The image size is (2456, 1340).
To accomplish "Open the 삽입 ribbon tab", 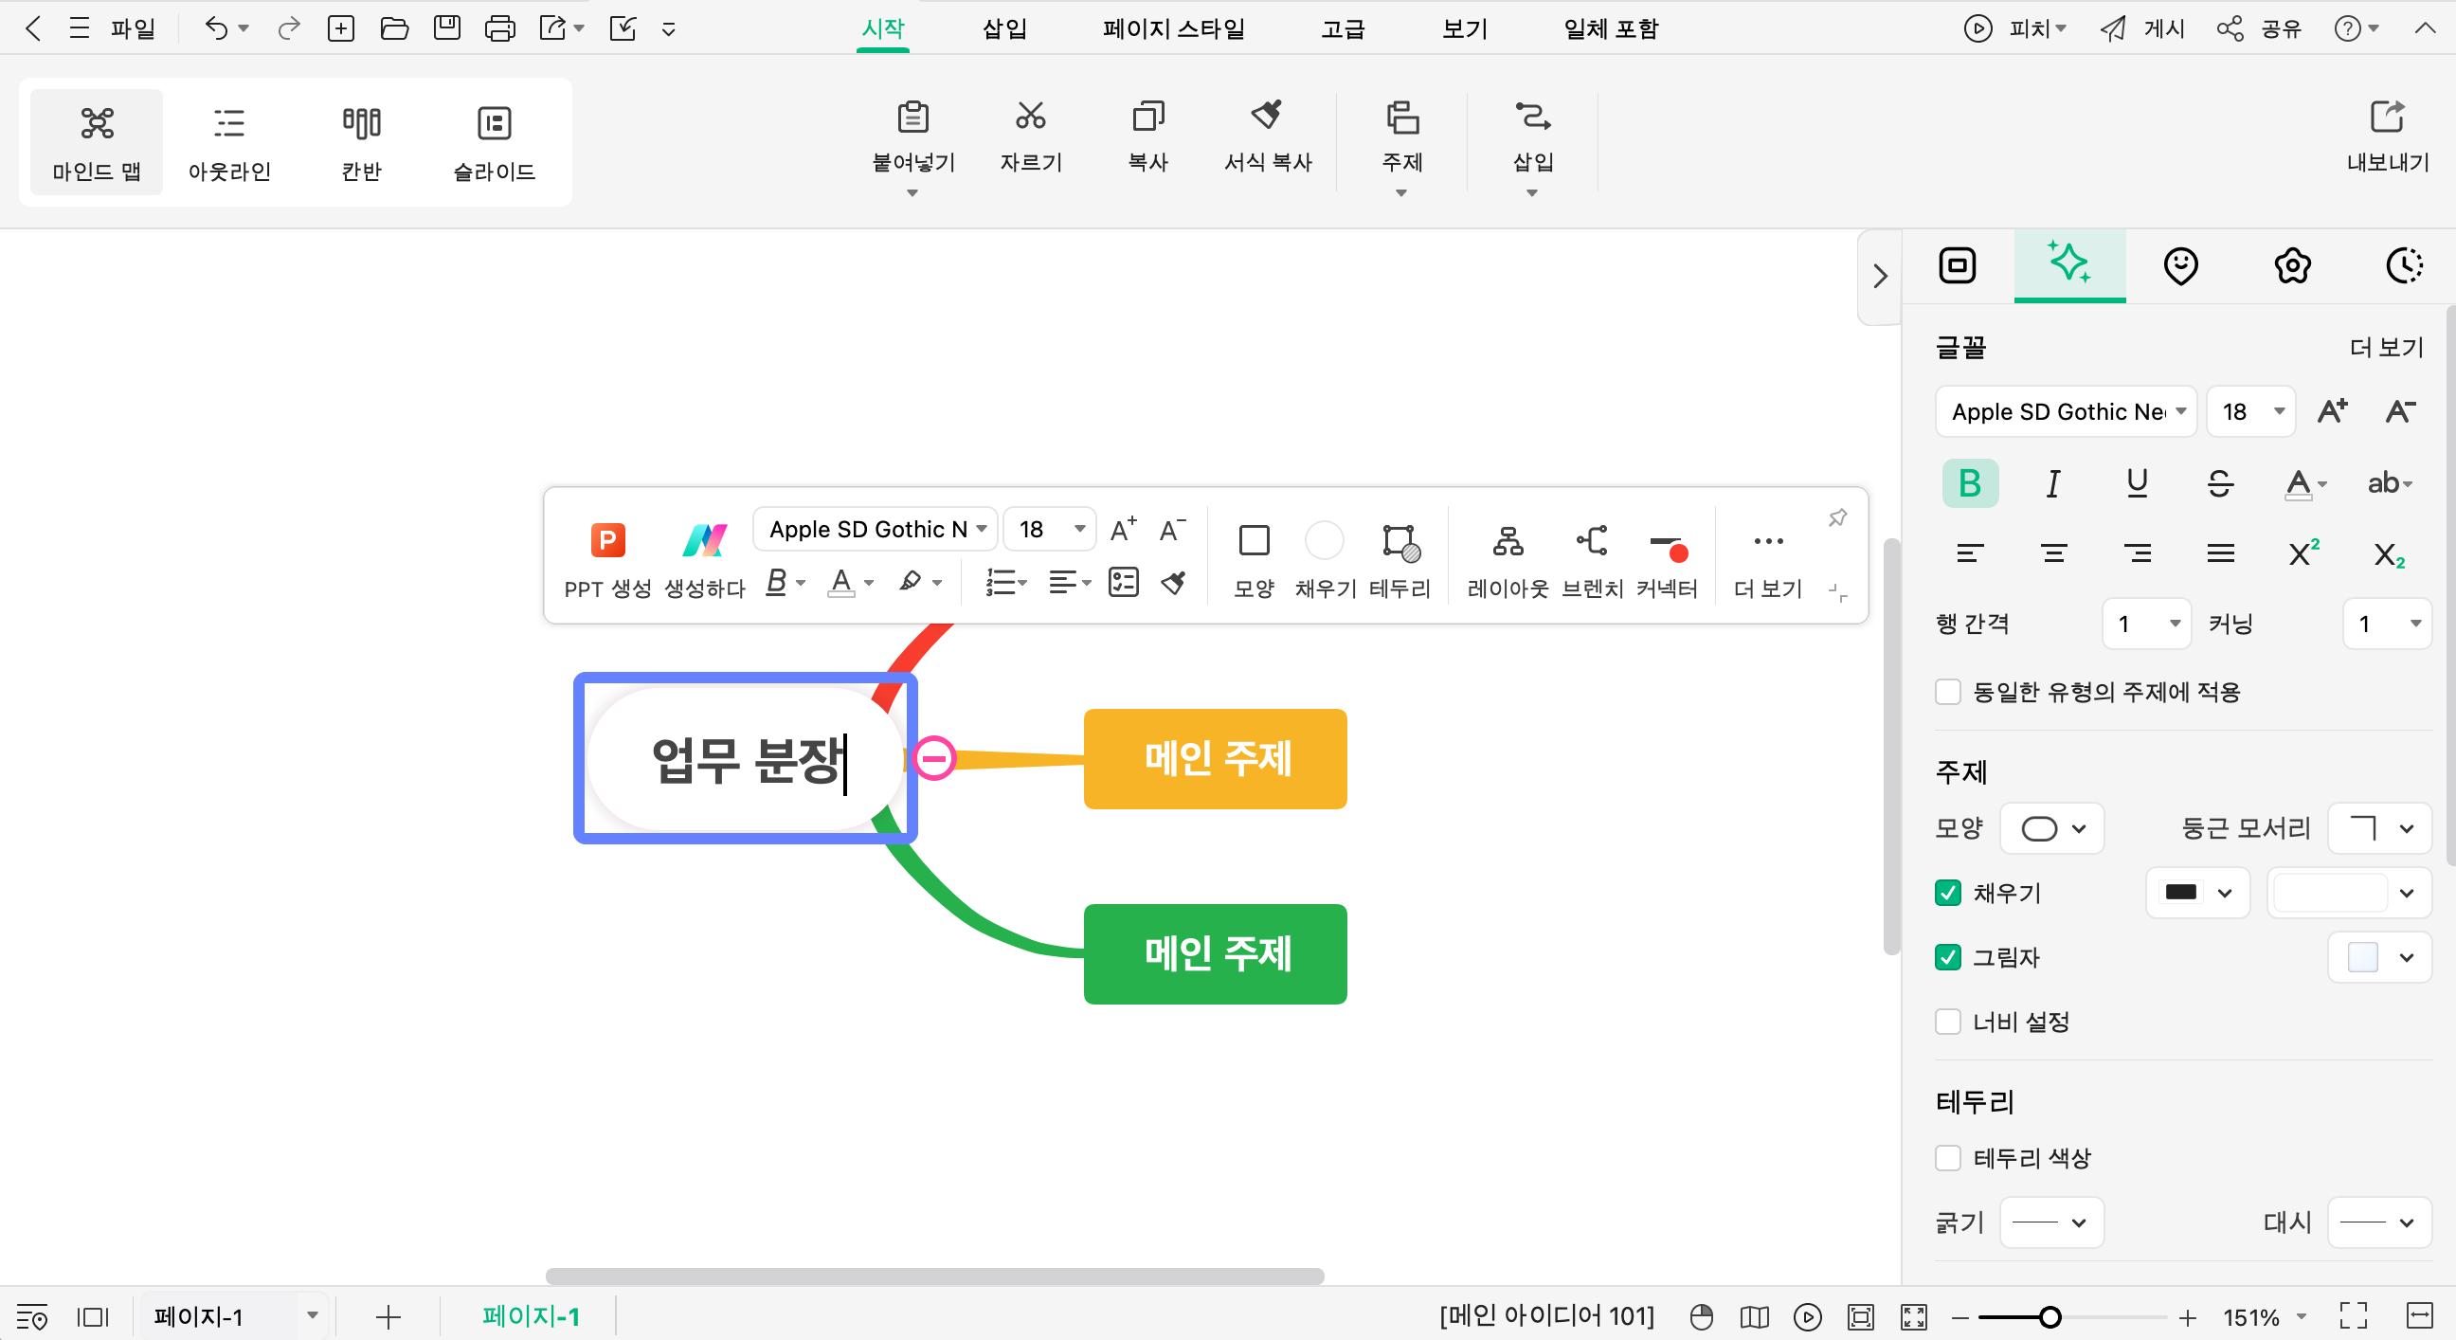I will (1004, 28).
